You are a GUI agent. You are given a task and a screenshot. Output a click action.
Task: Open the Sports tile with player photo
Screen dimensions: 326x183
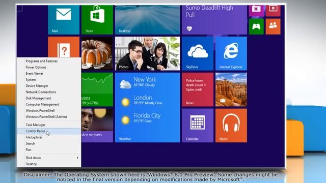[x=97, y=126]
